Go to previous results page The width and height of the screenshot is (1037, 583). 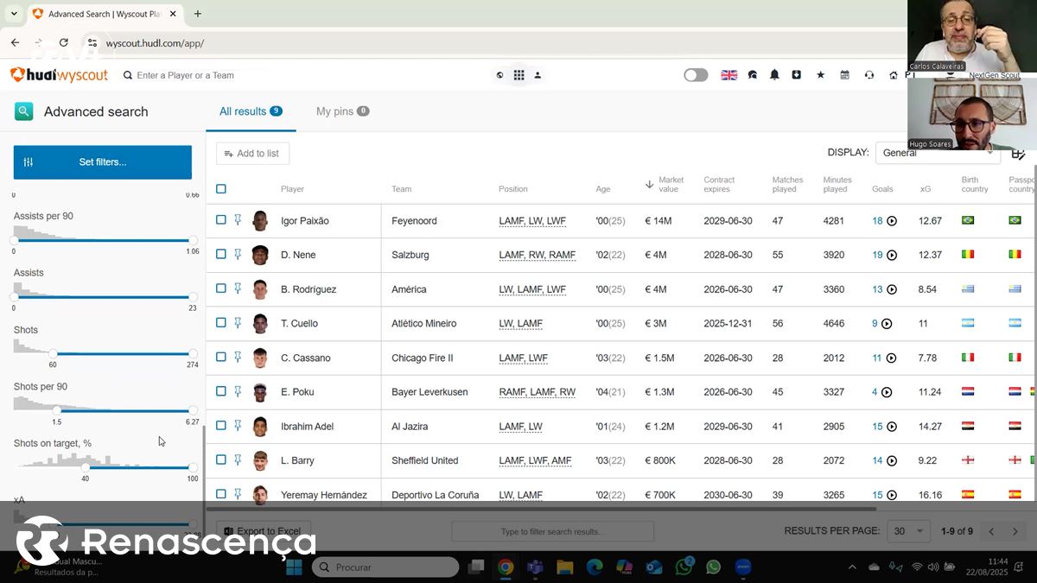point(991,531)
